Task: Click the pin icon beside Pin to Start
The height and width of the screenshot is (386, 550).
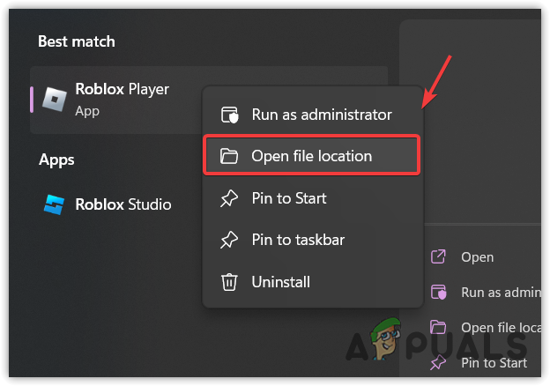Action: point(229,198)
